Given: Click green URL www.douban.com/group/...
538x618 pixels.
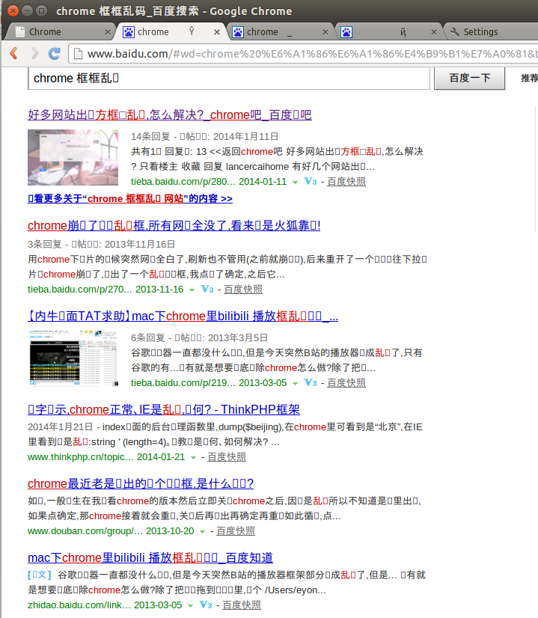Looking at the screenshot, I should click(x=85, y=531).
